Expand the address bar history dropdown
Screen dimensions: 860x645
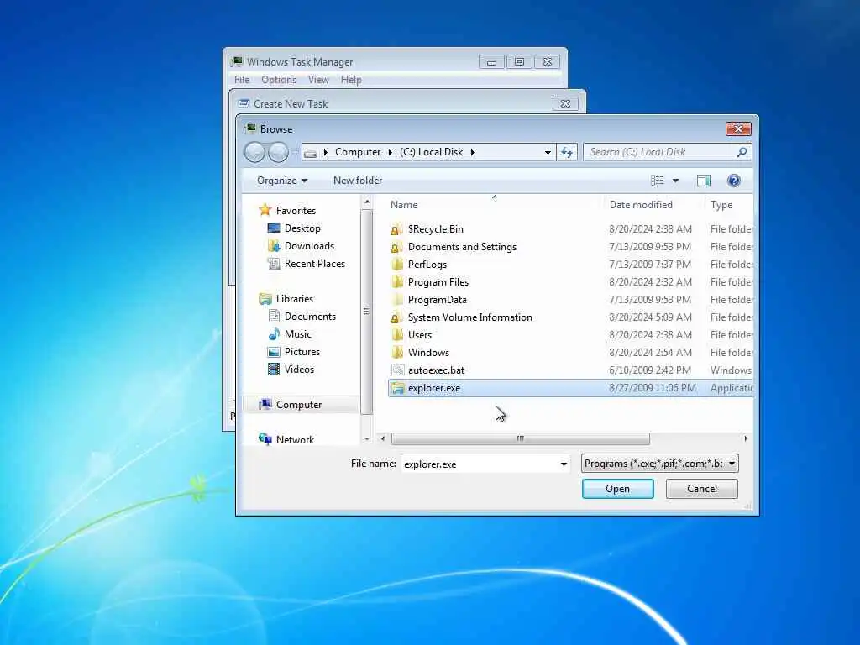[x=548, y=153]
